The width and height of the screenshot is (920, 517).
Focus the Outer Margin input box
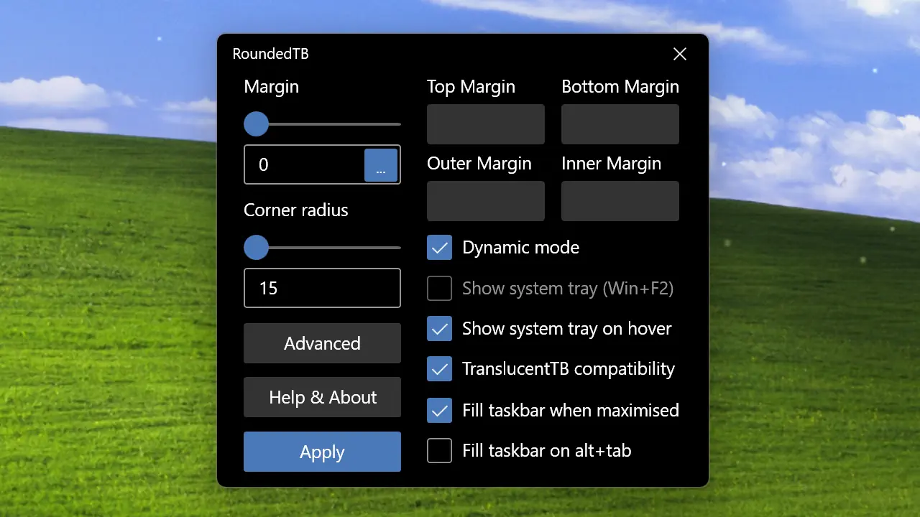click(486, 201)
